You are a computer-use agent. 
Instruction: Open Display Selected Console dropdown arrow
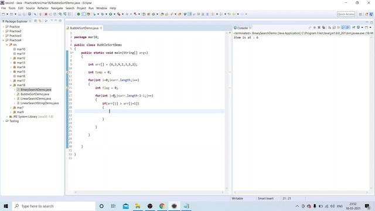click(x=362, y=28)
